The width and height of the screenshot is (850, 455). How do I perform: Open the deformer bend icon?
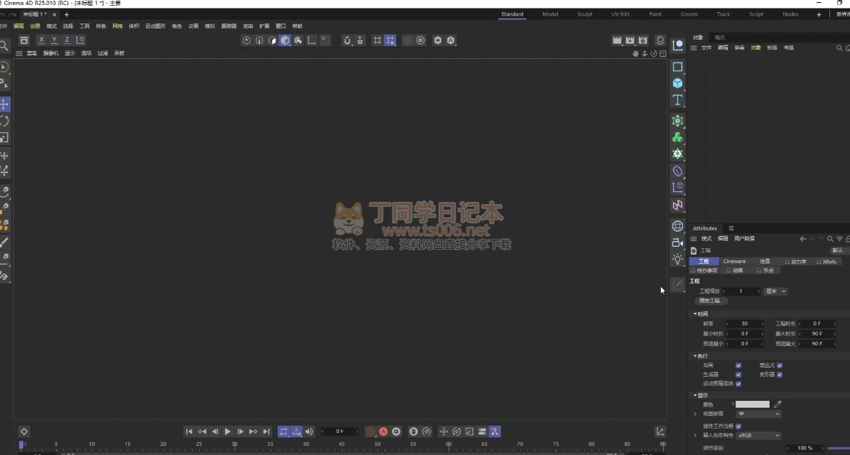(x=677, y=171)
